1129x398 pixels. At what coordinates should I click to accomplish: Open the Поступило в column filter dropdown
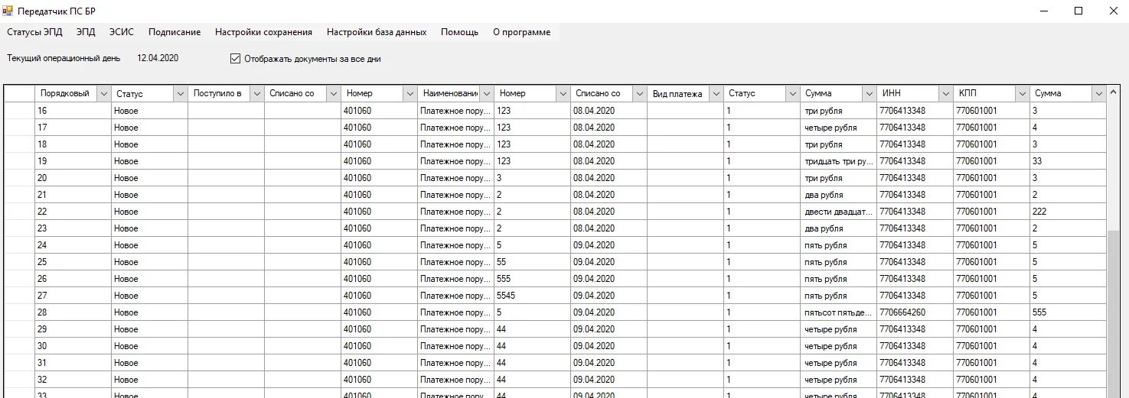257,93
